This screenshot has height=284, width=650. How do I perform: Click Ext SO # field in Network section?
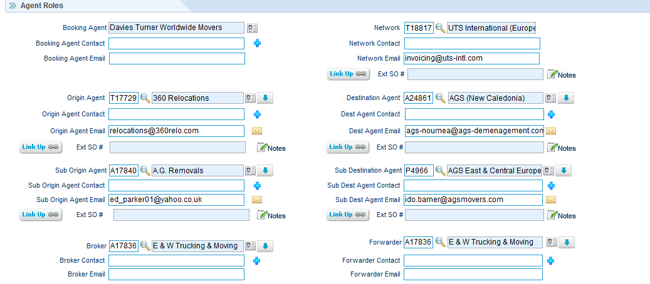click(475, 74)
